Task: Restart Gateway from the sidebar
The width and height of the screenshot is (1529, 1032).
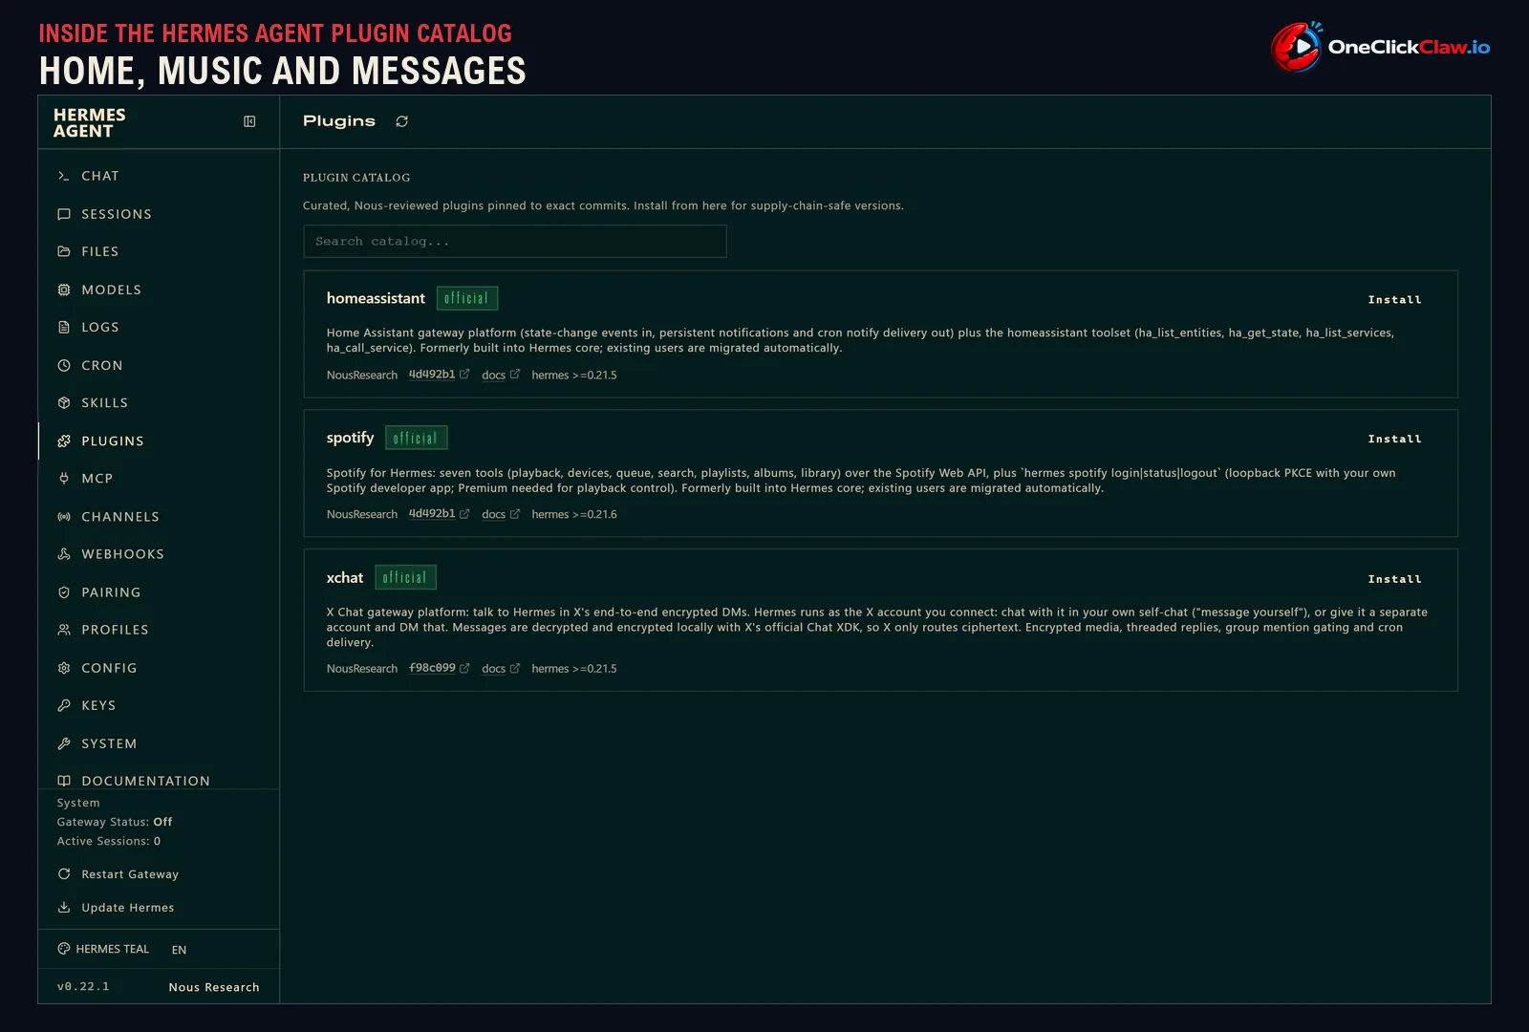Action: [x=118, y=874]
